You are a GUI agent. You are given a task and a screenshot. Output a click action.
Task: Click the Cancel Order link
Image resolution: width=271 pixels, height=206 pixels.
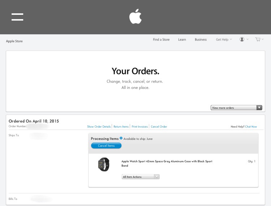coord(159,126)
